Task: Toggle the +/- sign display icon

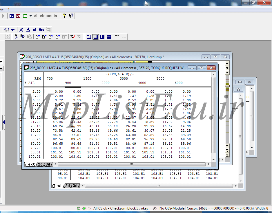Action: pos(13,30)
